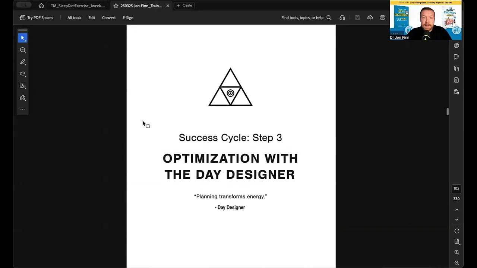Print the document using printer icon
477x268 pixels.
point(382,17)
